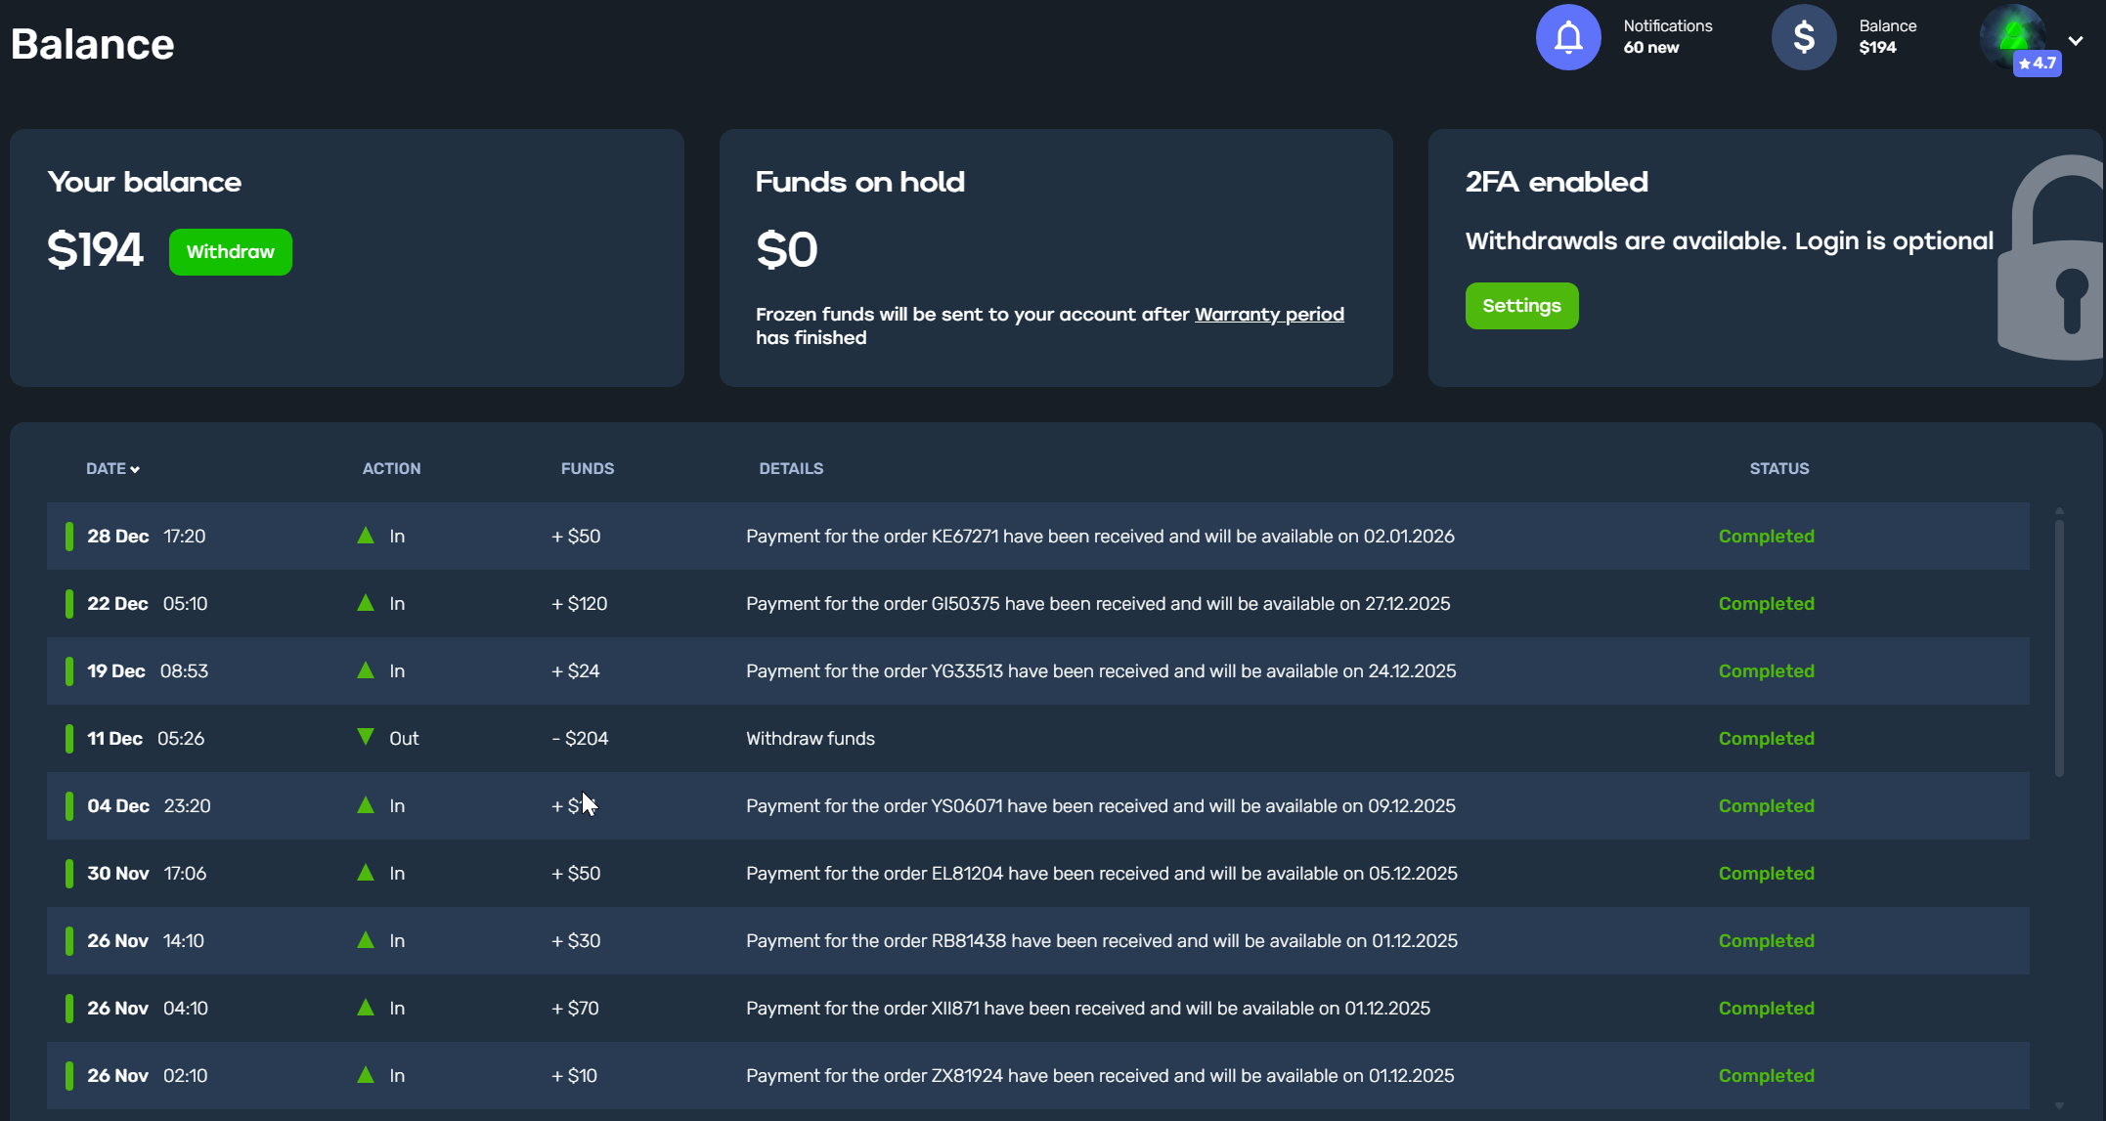Open 2FA Settings button

point(1520,306)
